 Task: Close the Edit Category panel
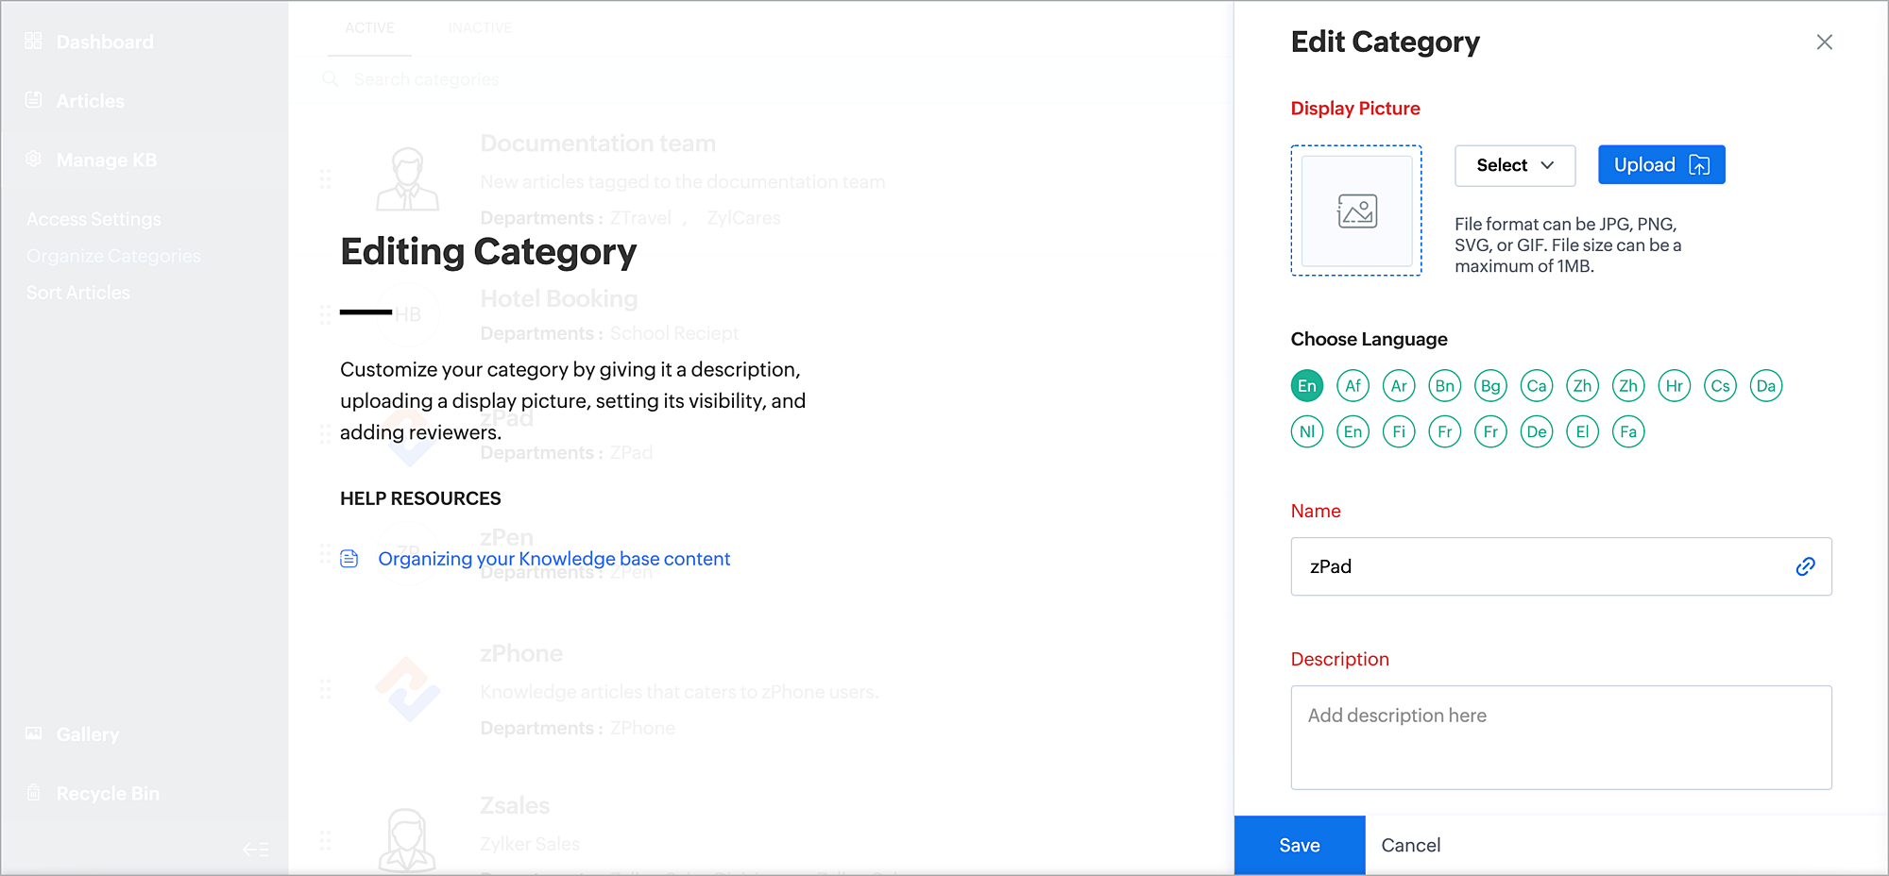click(1824, 42)
